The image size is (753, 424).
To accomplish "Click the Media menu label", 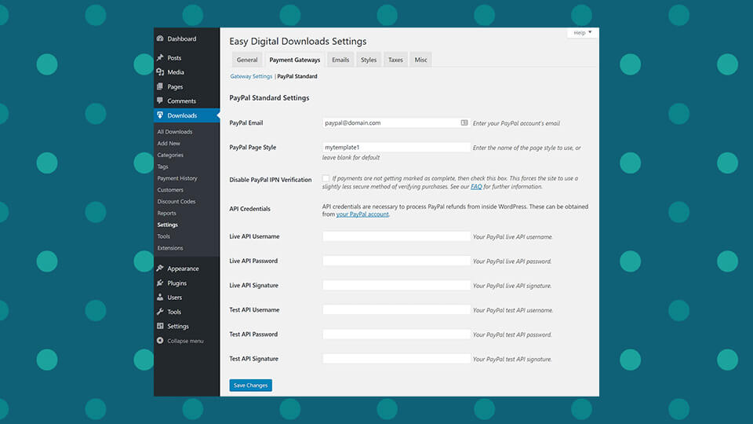I will click(x=175, y=72).
